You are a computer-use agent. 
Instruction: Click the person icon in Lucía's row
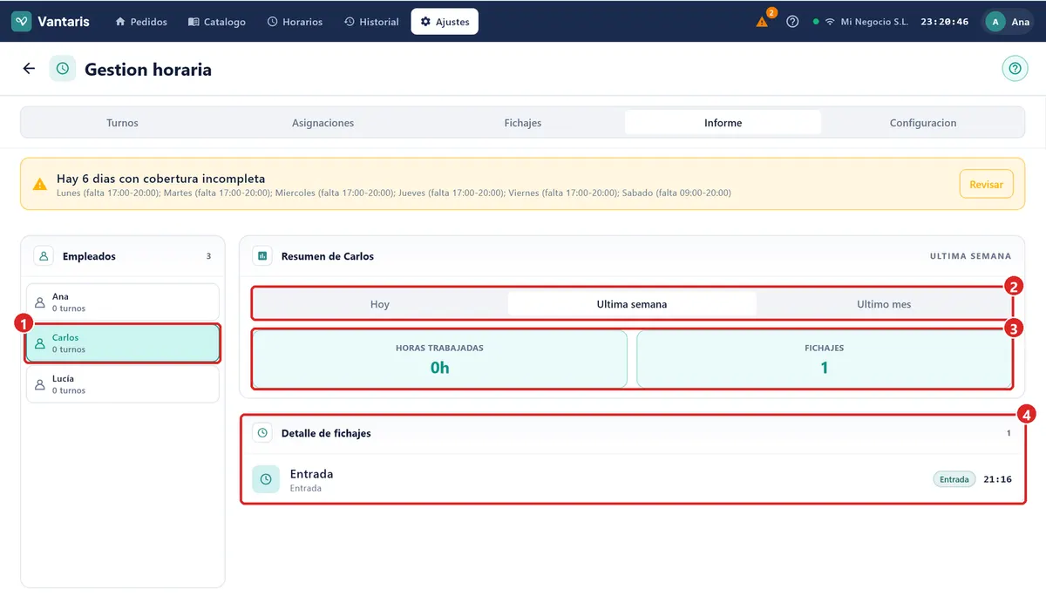point(39,384)
